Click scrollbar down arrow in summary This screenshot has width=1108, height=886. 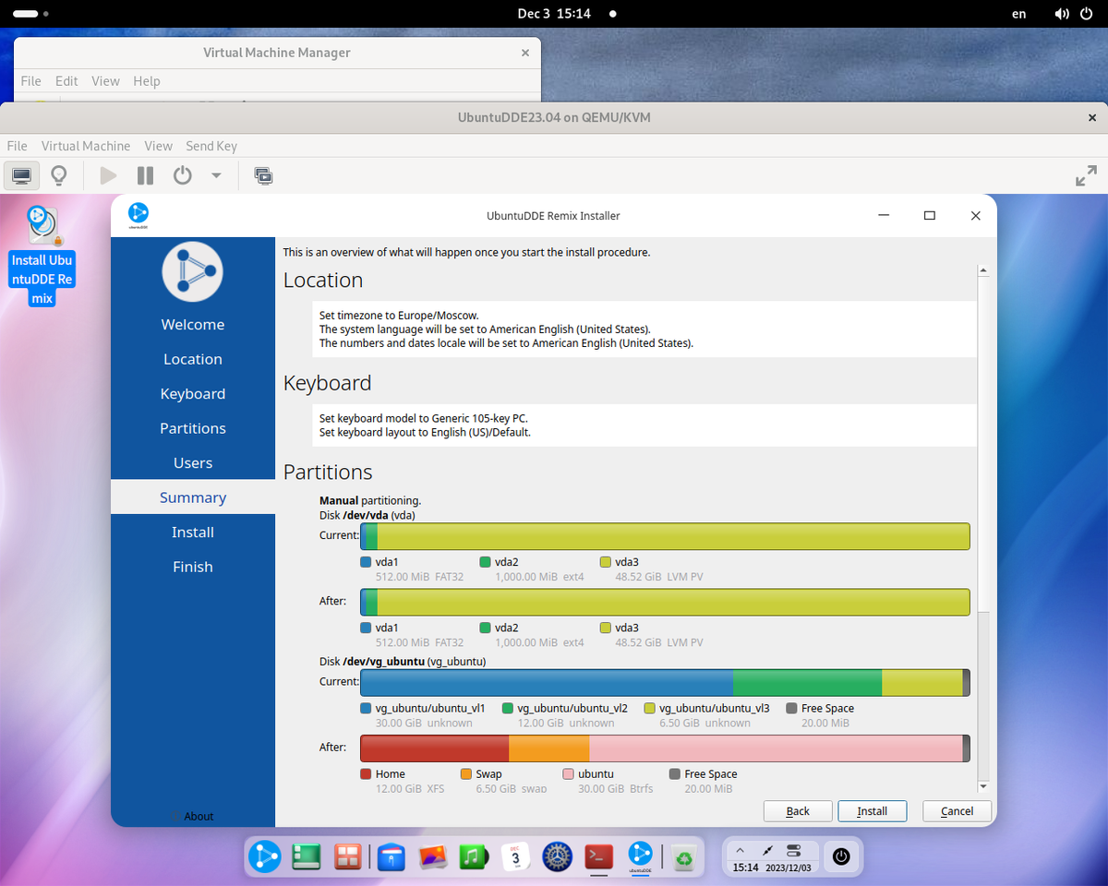click(982, 785)
